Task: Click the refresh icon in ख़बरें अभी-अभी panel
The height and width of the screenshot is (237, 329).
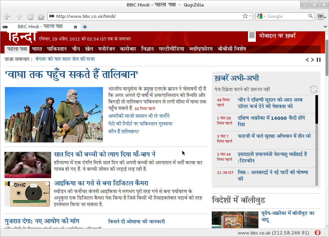Action: (314, 89)
